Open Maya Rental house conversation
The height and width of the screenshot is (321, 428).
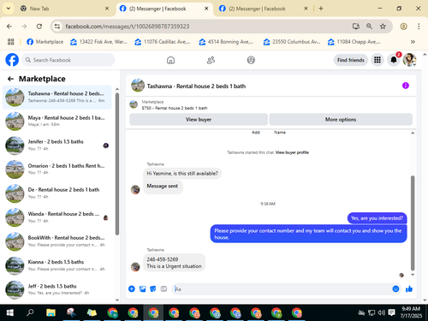[57, 121]
